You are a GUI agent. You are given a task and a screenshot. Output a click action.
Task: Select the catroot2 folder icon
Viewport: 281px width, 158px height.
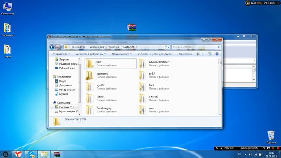click(x=142, y=98)
